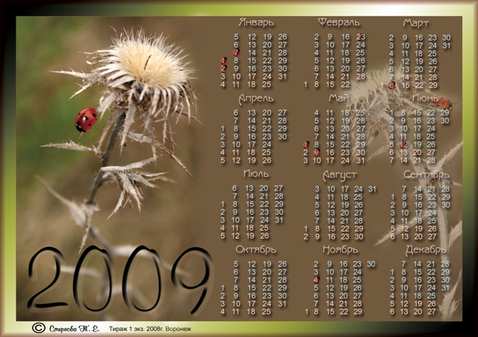
Task: Click ladybug-marked date 7 in Январь
Action: (x=236, y=53)
